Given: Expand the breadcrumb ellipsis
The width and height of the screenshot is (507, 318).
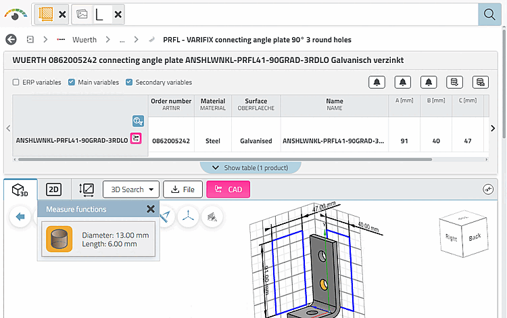Looking at the screenshot, I should (x=122, y=41).
